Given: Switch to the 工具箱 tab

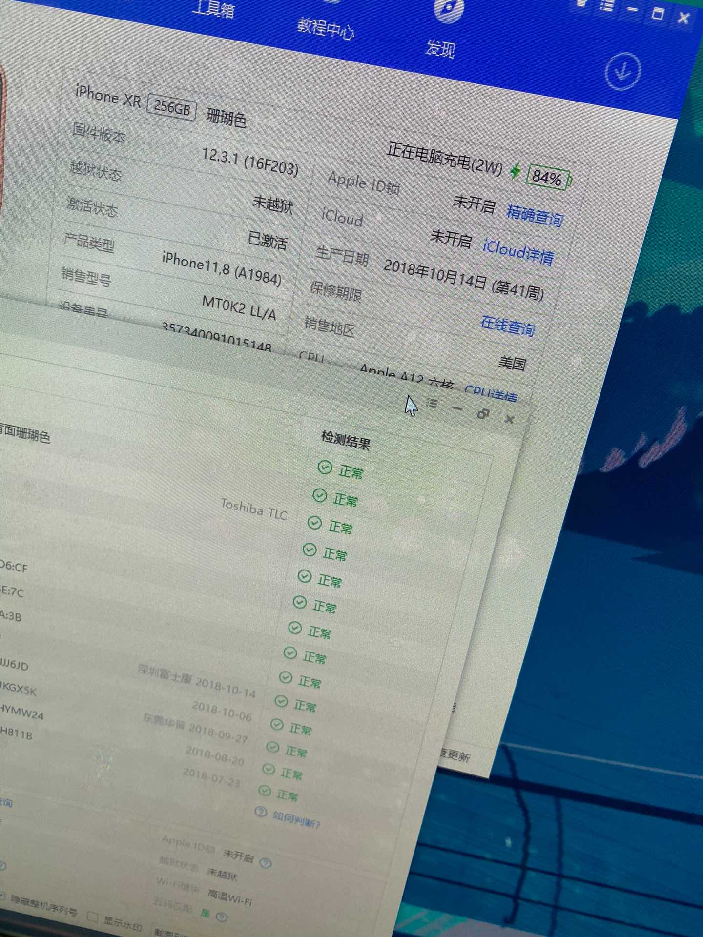Looking at the screenshot, I should tap(213, 8).
